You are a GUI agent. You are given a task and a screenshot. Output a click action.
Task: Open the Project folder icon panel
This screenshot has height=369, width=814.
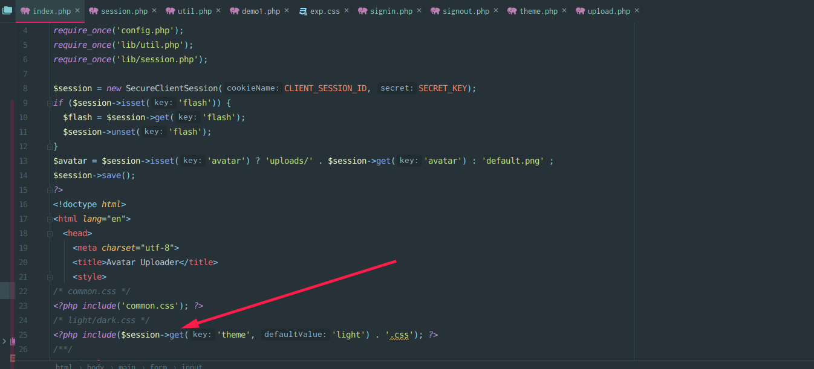(7, 11)
